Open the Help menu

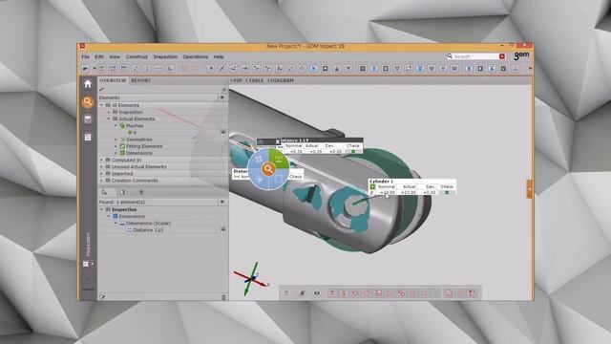coord(219,56)
